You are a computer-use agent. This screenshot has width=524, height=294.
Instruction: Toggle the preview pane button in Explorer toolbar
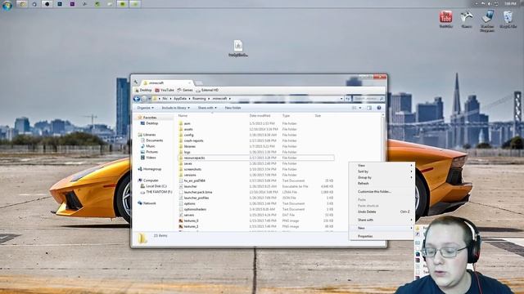(x=369, y=108)
